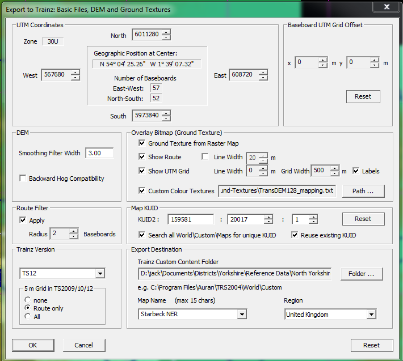Click the Smoothing Filter Width field
This screenshot has width=403, height=361.
coord(99,153)
